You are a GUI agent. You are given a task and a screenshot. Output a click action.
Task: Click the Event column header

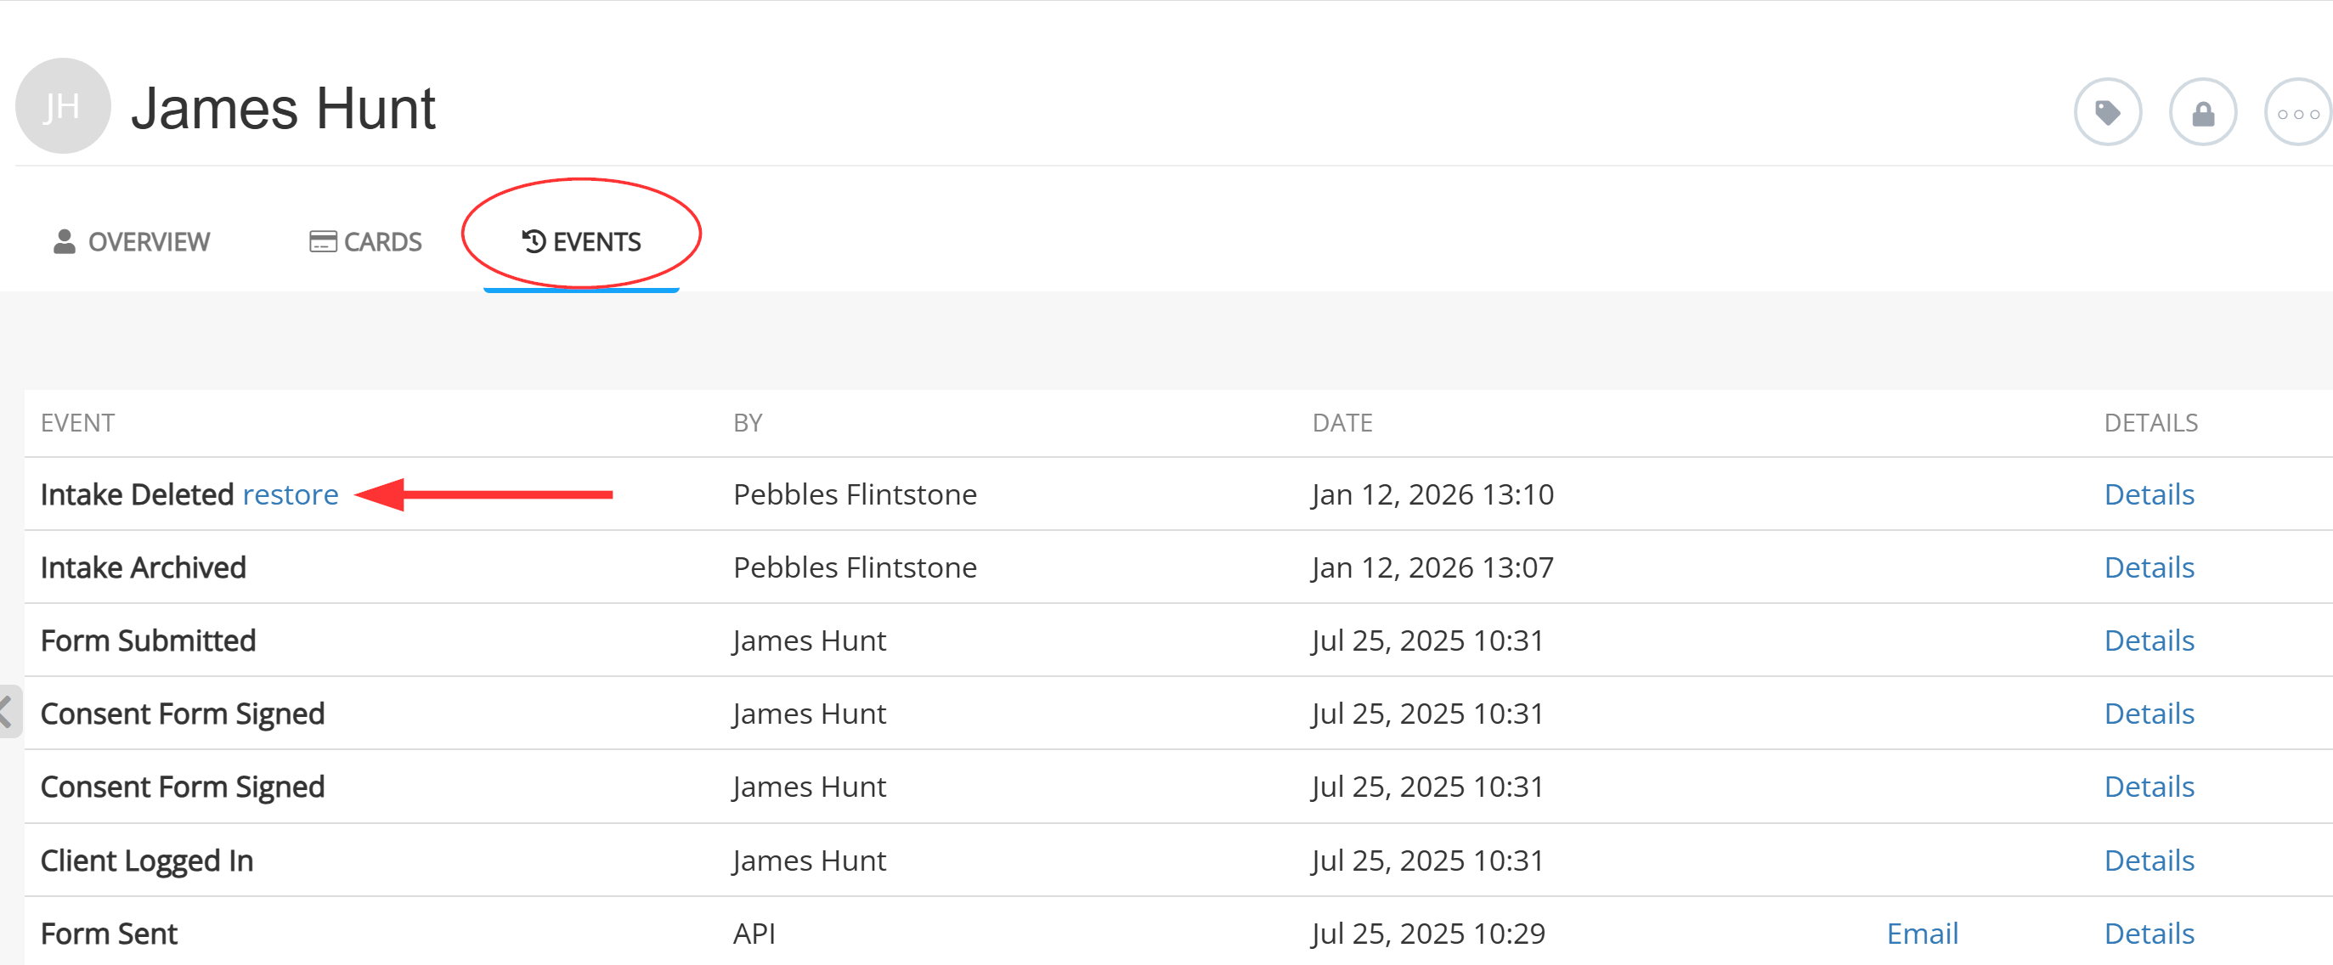click(78, 423)
